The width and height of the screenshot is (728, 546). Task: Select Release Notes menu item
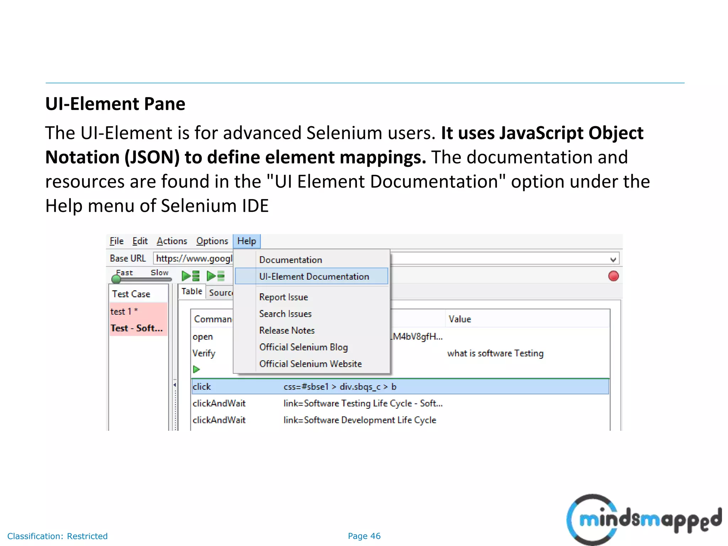point(287,331)
